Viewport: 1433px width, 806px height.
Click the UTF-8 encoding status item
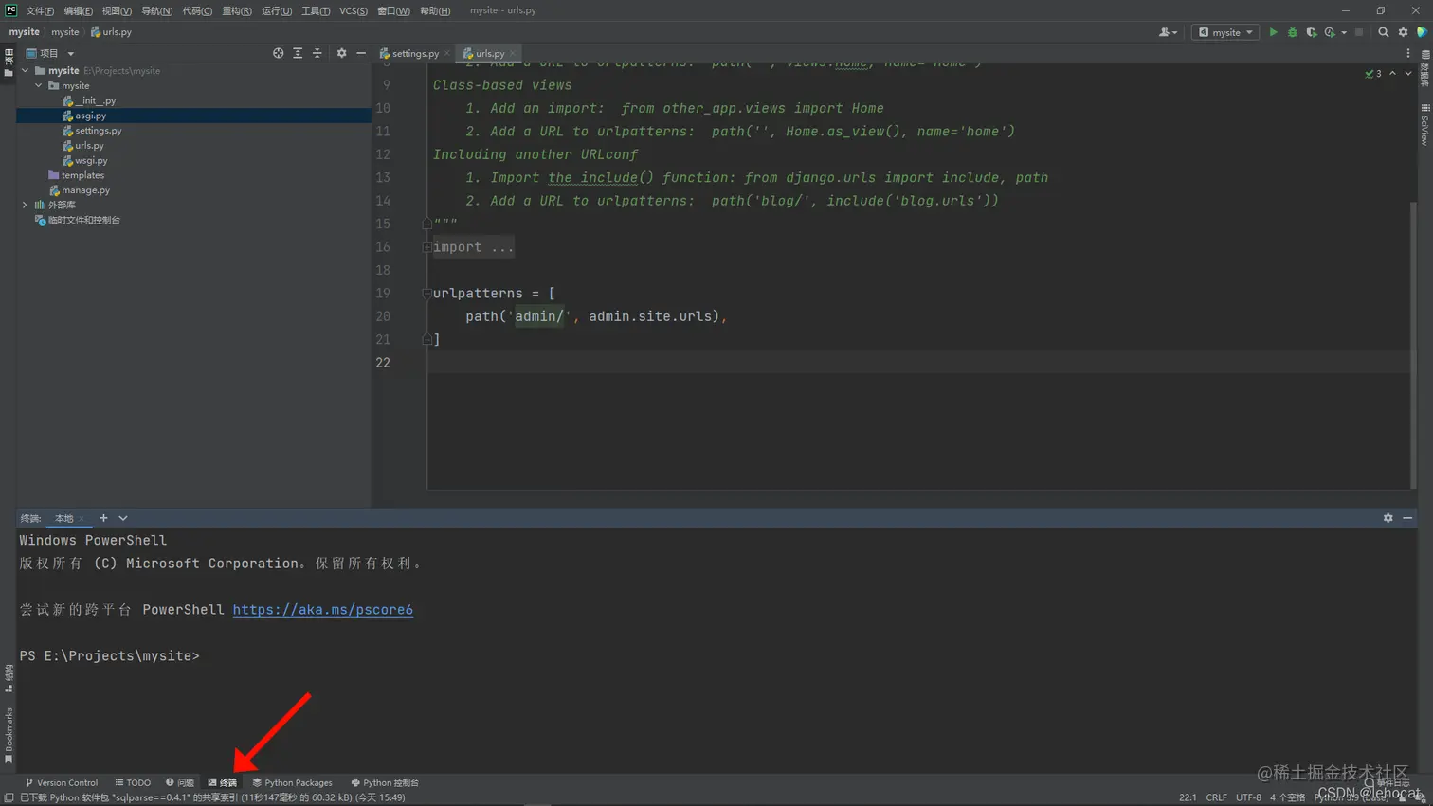click(1248, 797)
